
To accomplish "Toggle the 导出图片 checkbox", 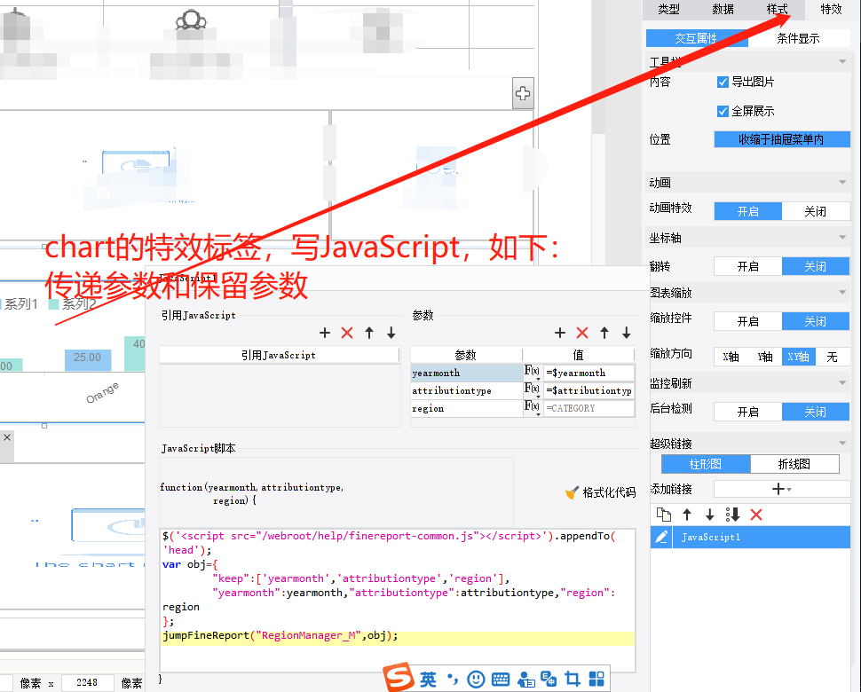I will (723, 82).
